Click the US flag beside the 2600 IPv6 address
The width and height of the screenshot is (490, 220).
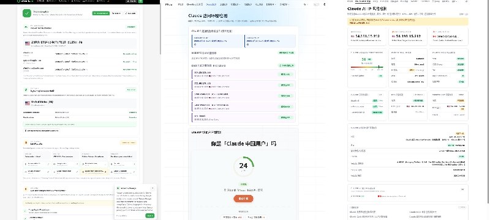click(28, 43)
